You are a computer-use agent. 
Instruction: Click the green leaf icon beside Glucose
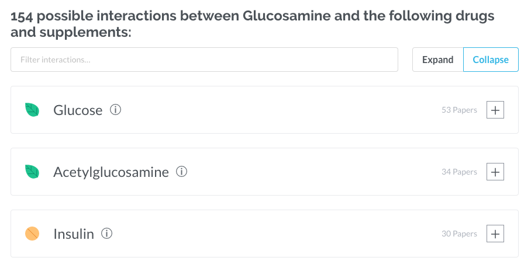(32, 110)
